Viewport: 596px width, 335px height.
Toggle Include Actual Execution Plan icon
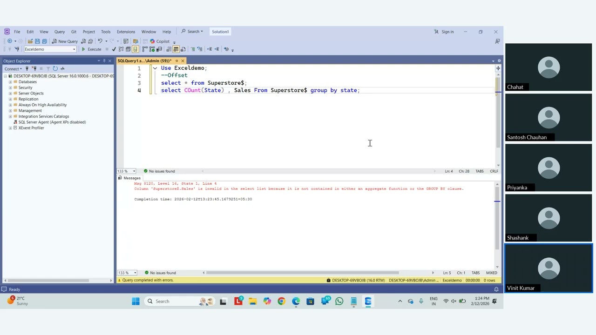click(145, 49)
